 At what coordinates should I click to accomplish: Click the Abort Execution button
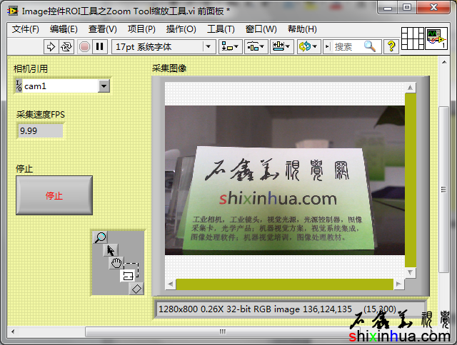pyautogui.click(x=84, y=46)
